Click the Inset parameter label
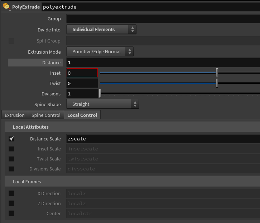The width and height of the screenshot is (260, 223). click(x=56, y=73)
